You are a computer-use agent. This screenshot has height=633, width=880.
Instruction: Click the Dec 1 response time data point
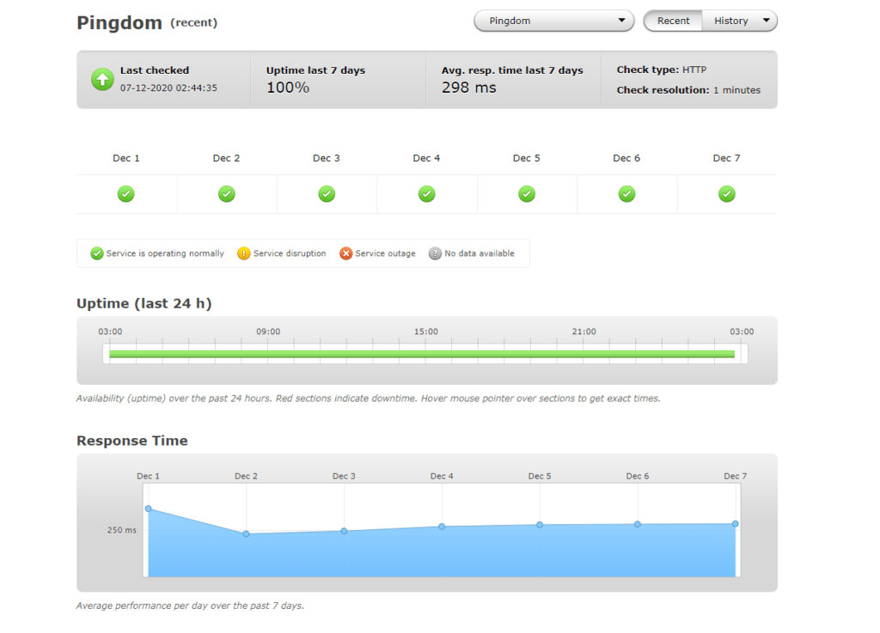pyautogui.click(x=148, y=508)
